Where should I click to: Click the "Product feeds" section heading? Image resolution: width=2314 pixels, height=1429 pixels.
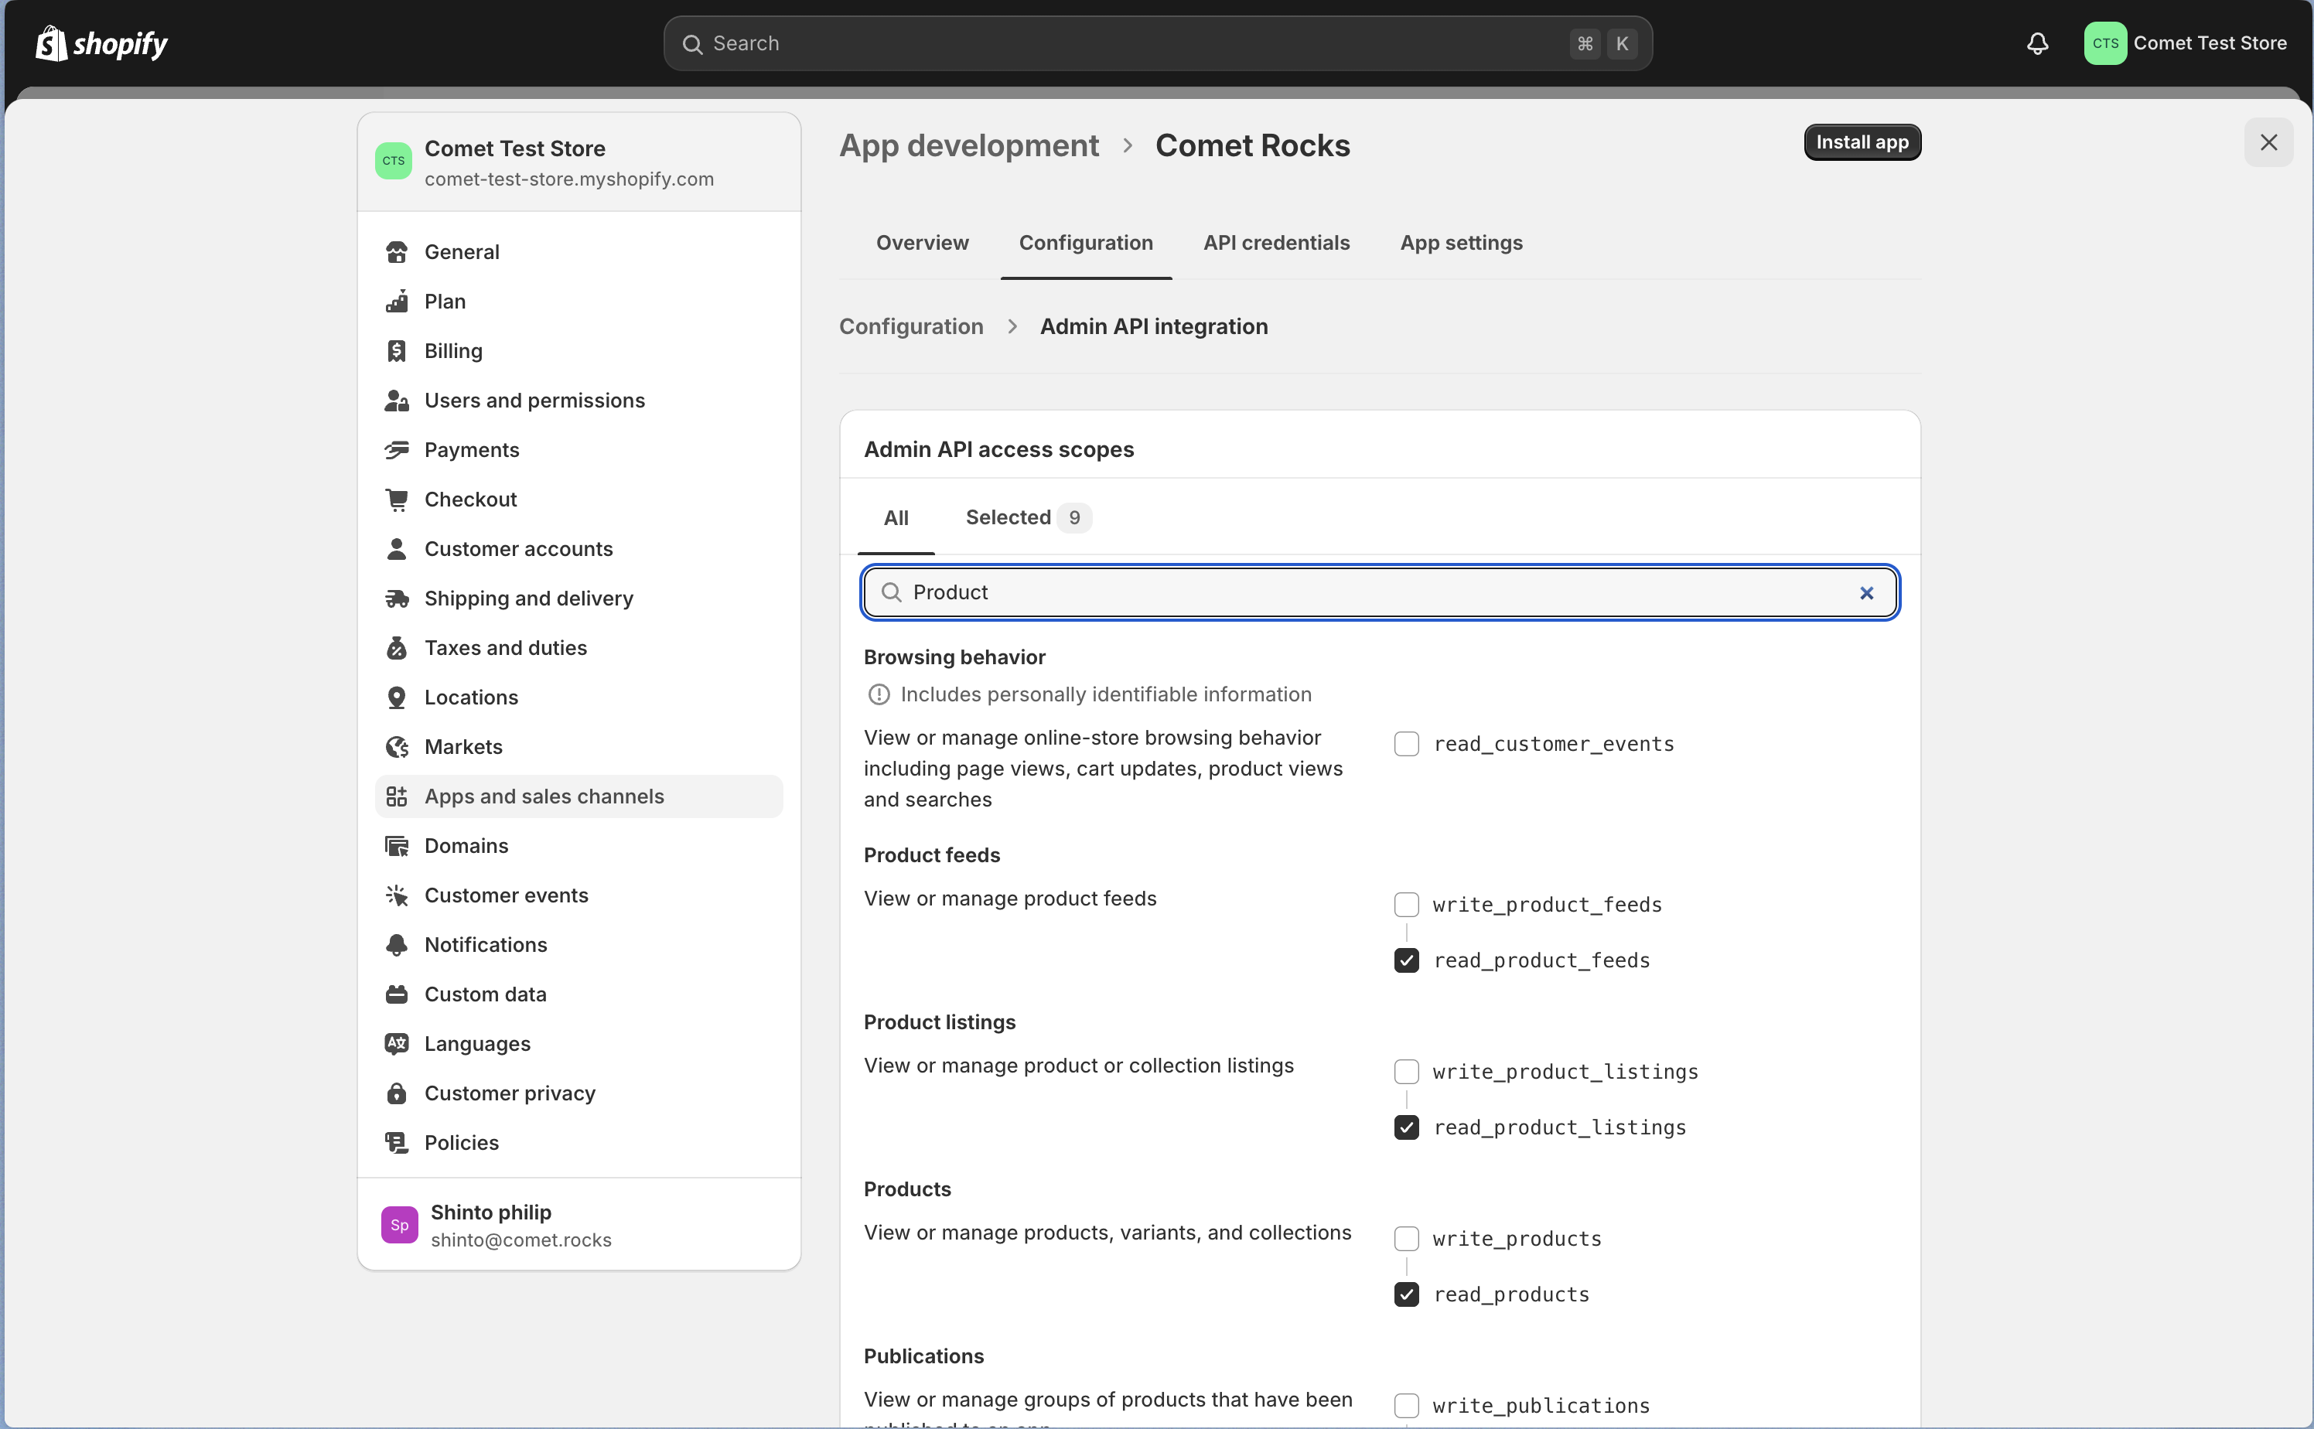tap(931, 855)
